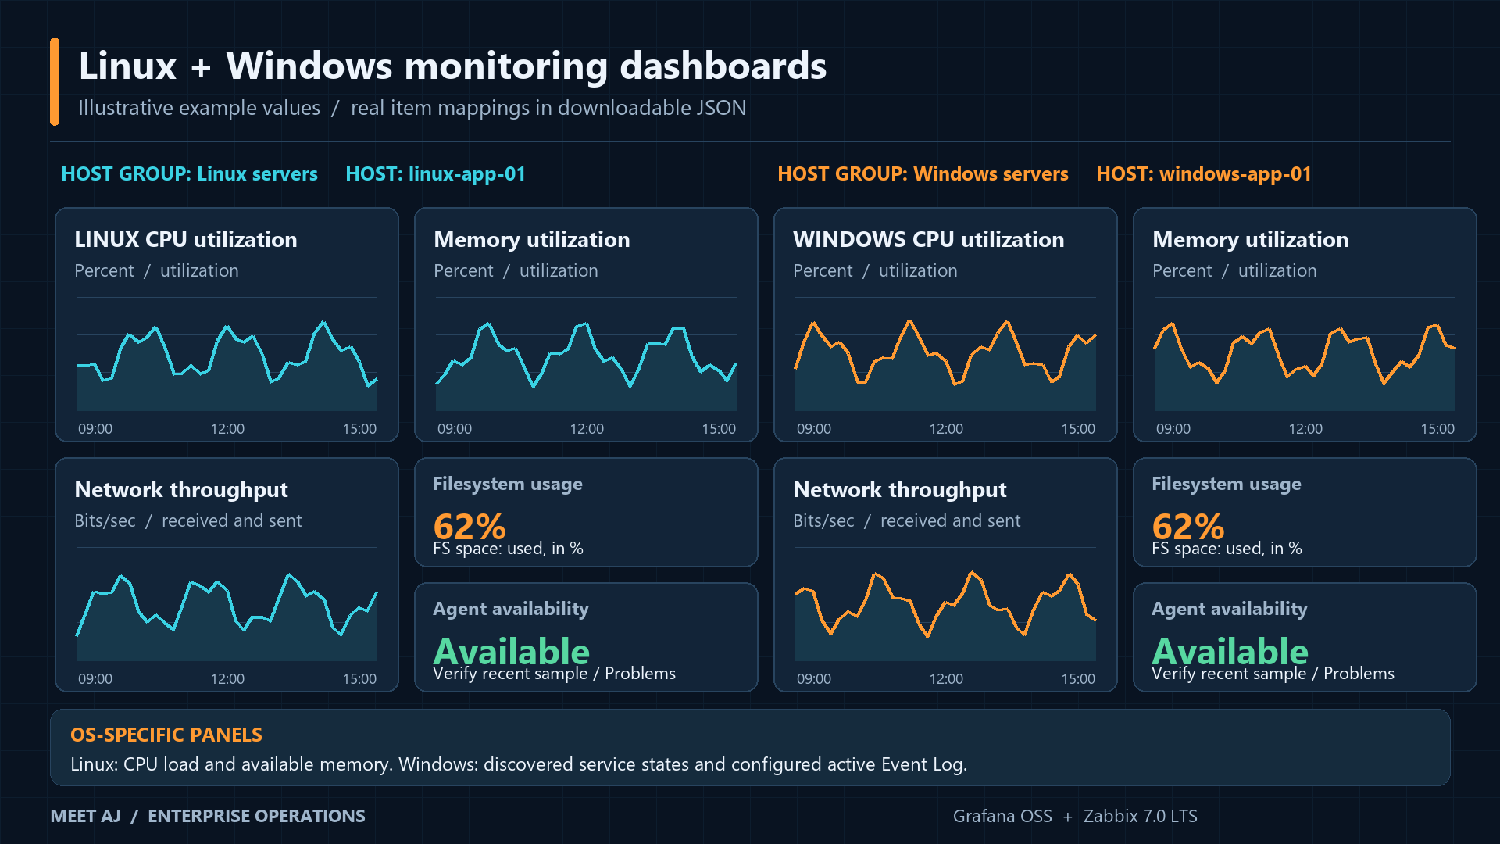Select "HOST GROUP: Linux servers" label

(x=189, y=173)
